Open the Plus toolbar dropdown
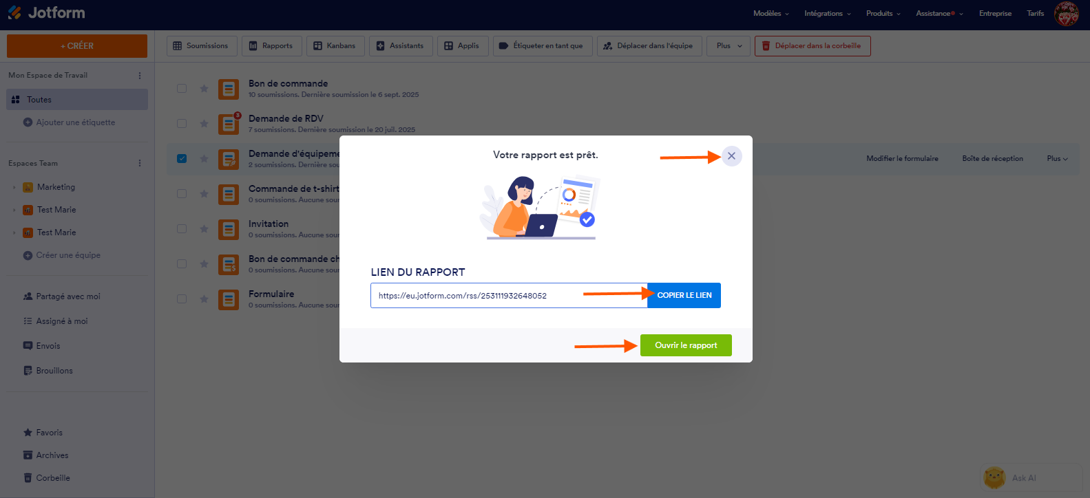Image resolution: width=1090 pixels, height=498 pixels. (729, 46)
